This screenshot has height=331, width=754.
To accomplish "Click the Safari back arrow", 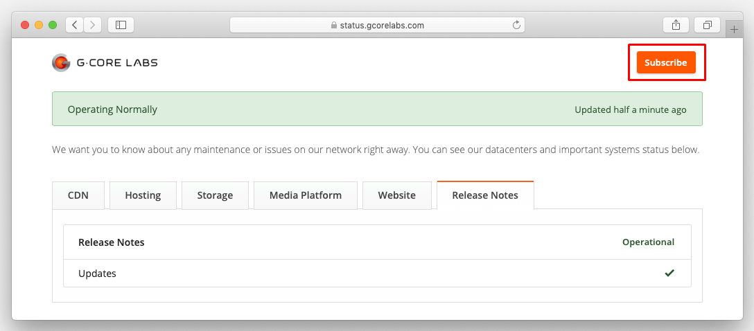I will pyautogui.click(x=75, y=25).
